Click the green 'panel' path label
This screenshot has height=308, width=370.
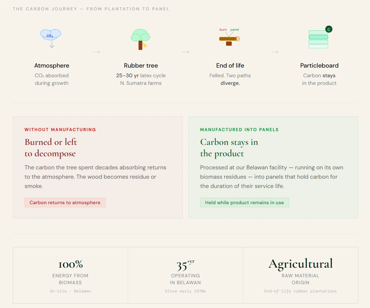coord(235,30)
